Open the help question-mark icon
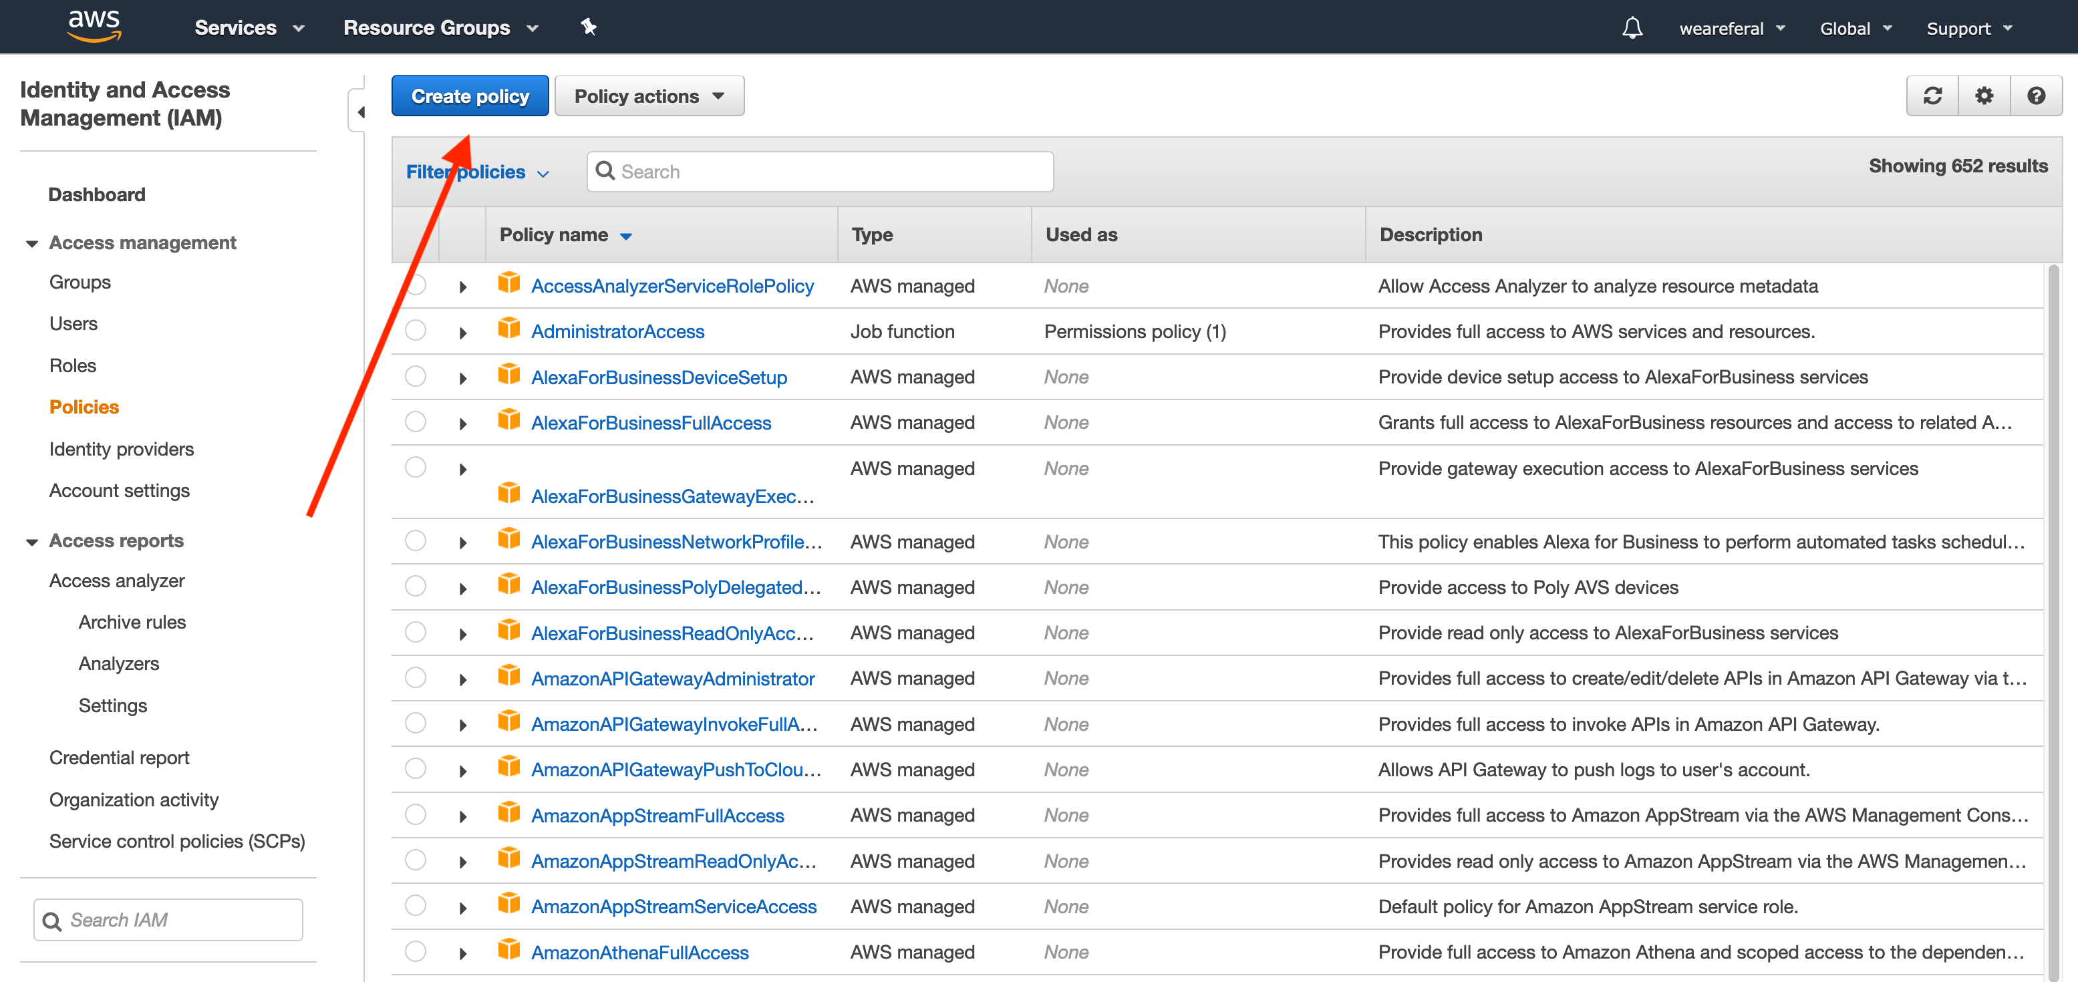 [x=2036, y=96]
